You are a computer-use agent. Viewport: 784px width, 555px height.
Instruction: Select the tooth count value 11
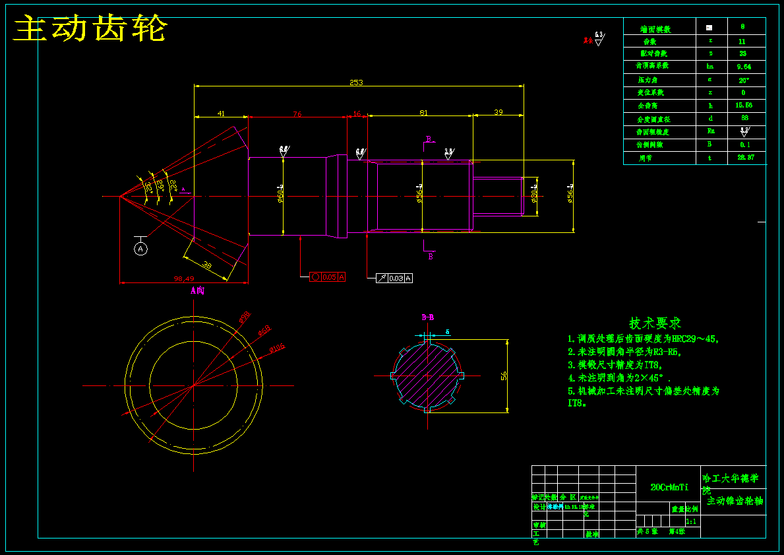click(742, 42)
